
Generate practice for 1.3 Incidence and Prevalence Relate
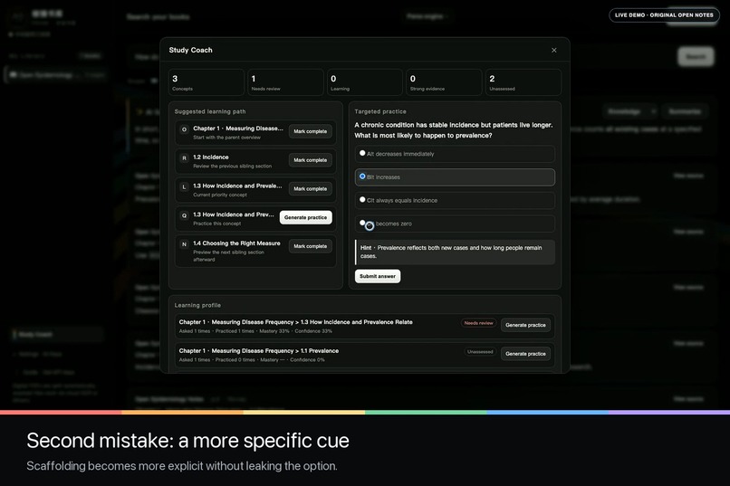(525, 325)
